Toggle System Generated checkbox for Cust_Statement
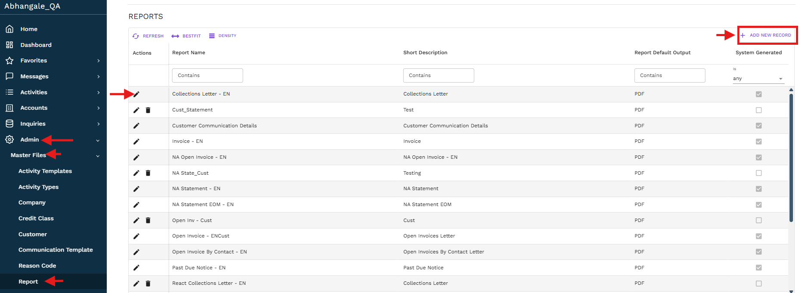This screenshot has width=802, height=293. point(759,110)
